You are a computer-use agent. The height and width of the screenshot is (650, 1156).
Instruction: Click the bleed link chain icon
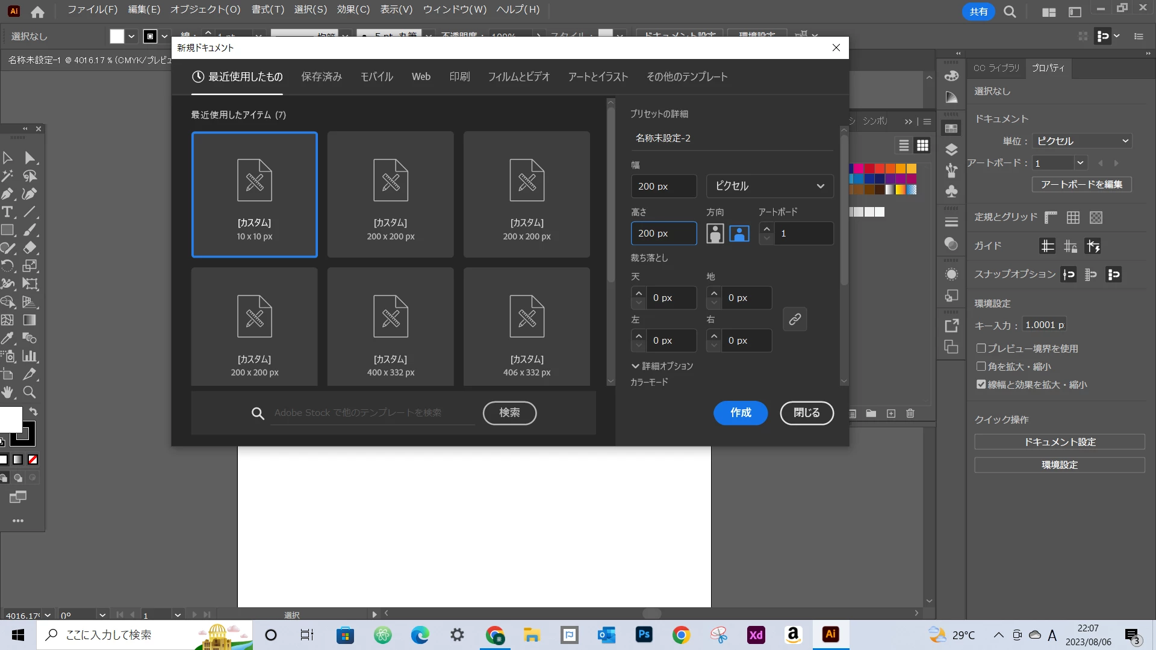point(795,319)
